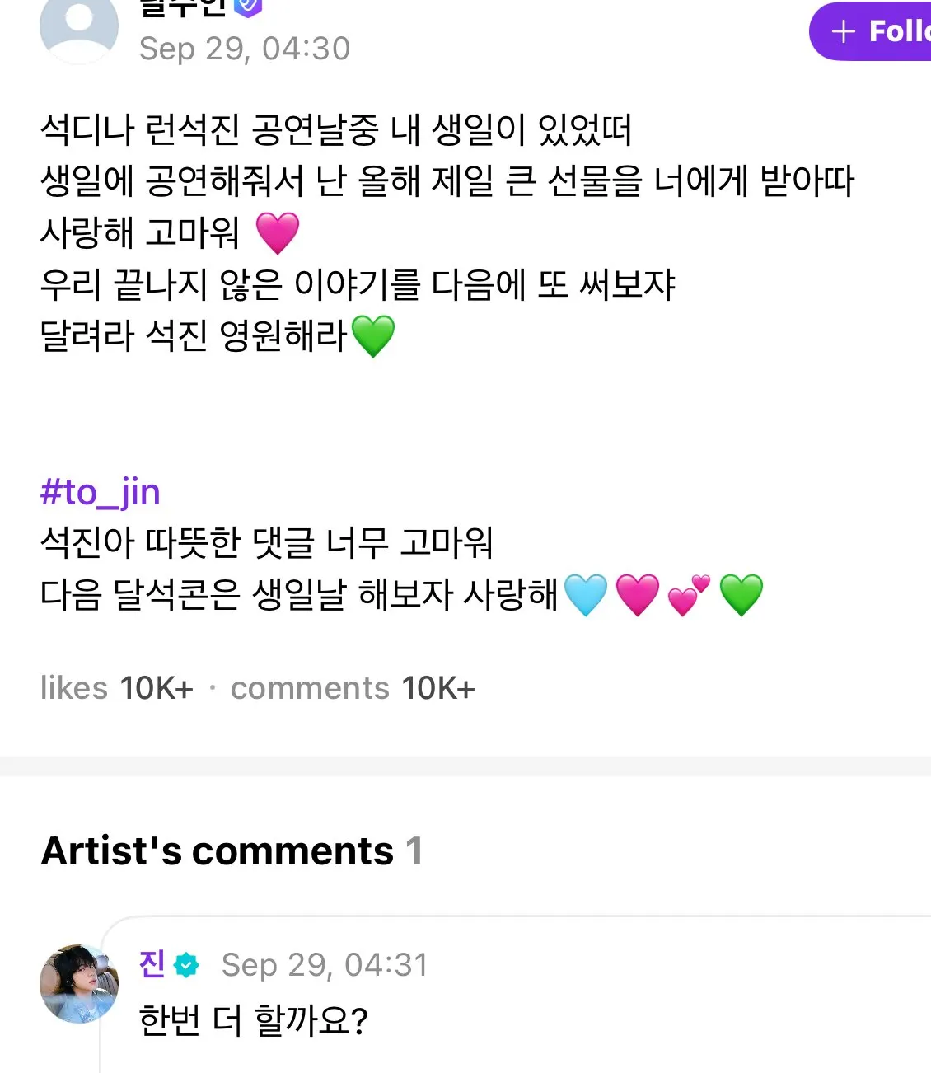The height and width of the screenshot is (1073, 931).
Task: Click the post line starting with 석디나
Action: pyautogui.click(x=335, y=129)
